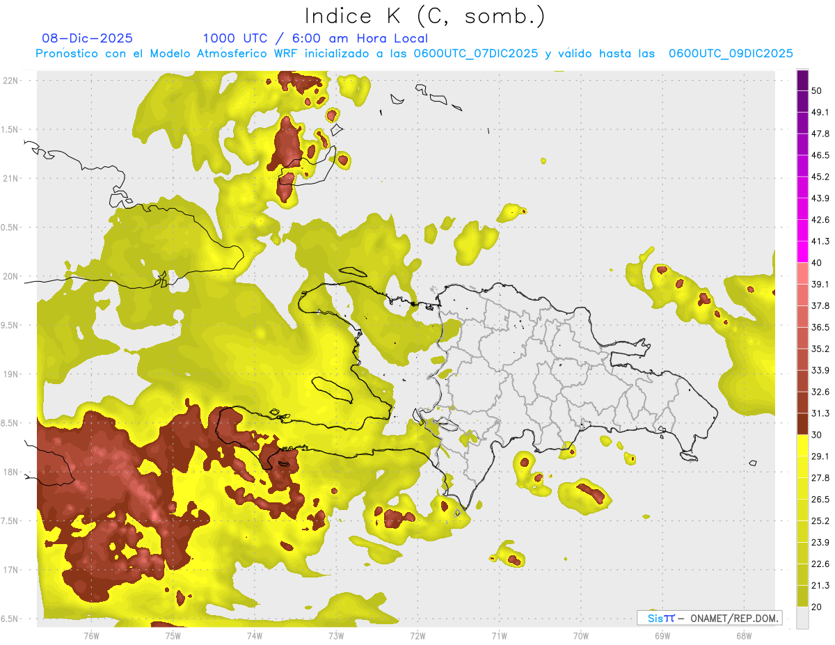Screen dimensions: 835x645
Task: Click the '31.3' color scale value
Action: pos(820,413)
